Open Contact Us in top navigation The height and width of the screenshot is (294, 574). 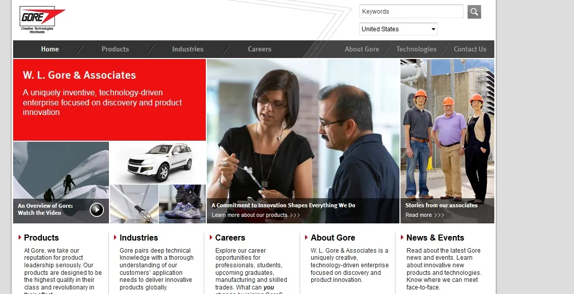[470, 49]
